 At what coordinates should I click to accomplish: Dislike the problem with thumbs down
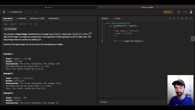coord(23,24)
